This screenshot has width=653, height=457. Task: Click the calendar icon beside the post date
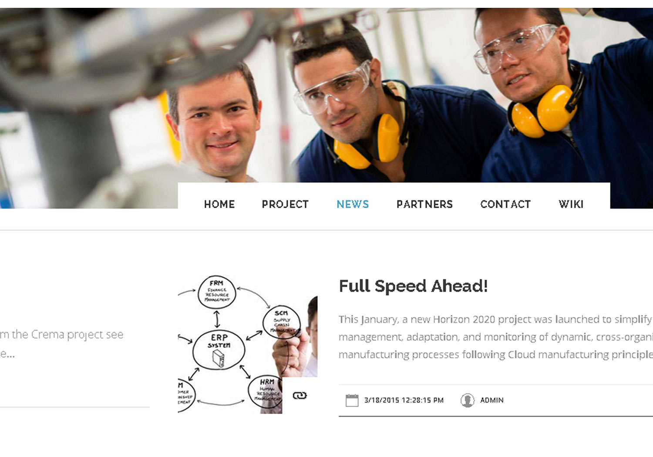click(352, 400)
